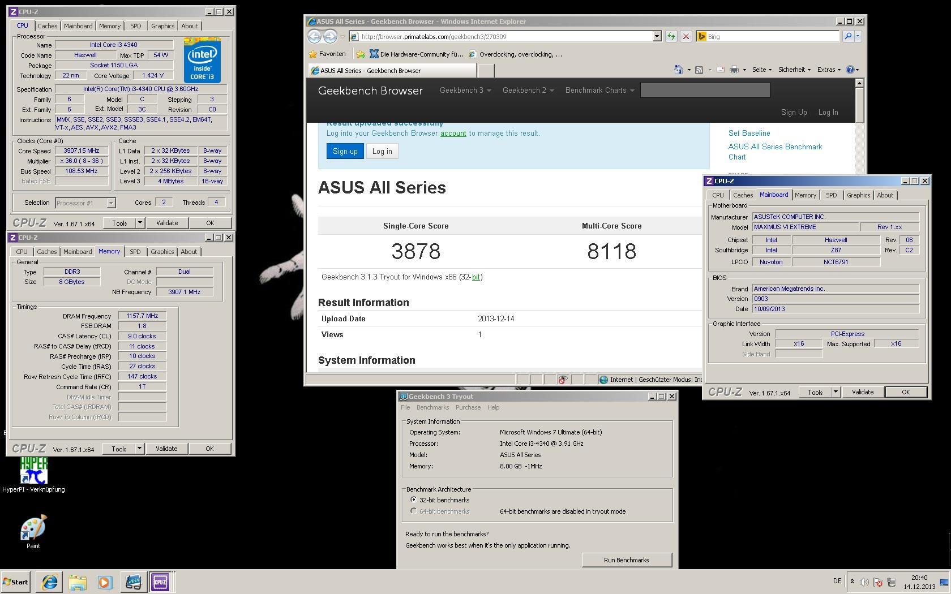
Task: Click the IE home icon
Action: (678, 70)
